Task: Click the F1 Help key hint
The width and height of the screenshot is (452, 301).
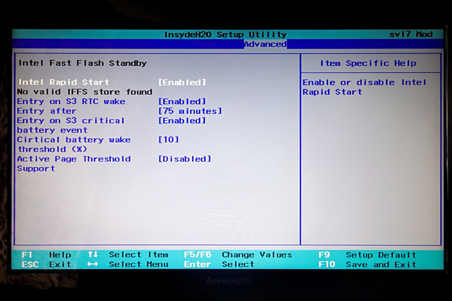Action: [46, 255]
